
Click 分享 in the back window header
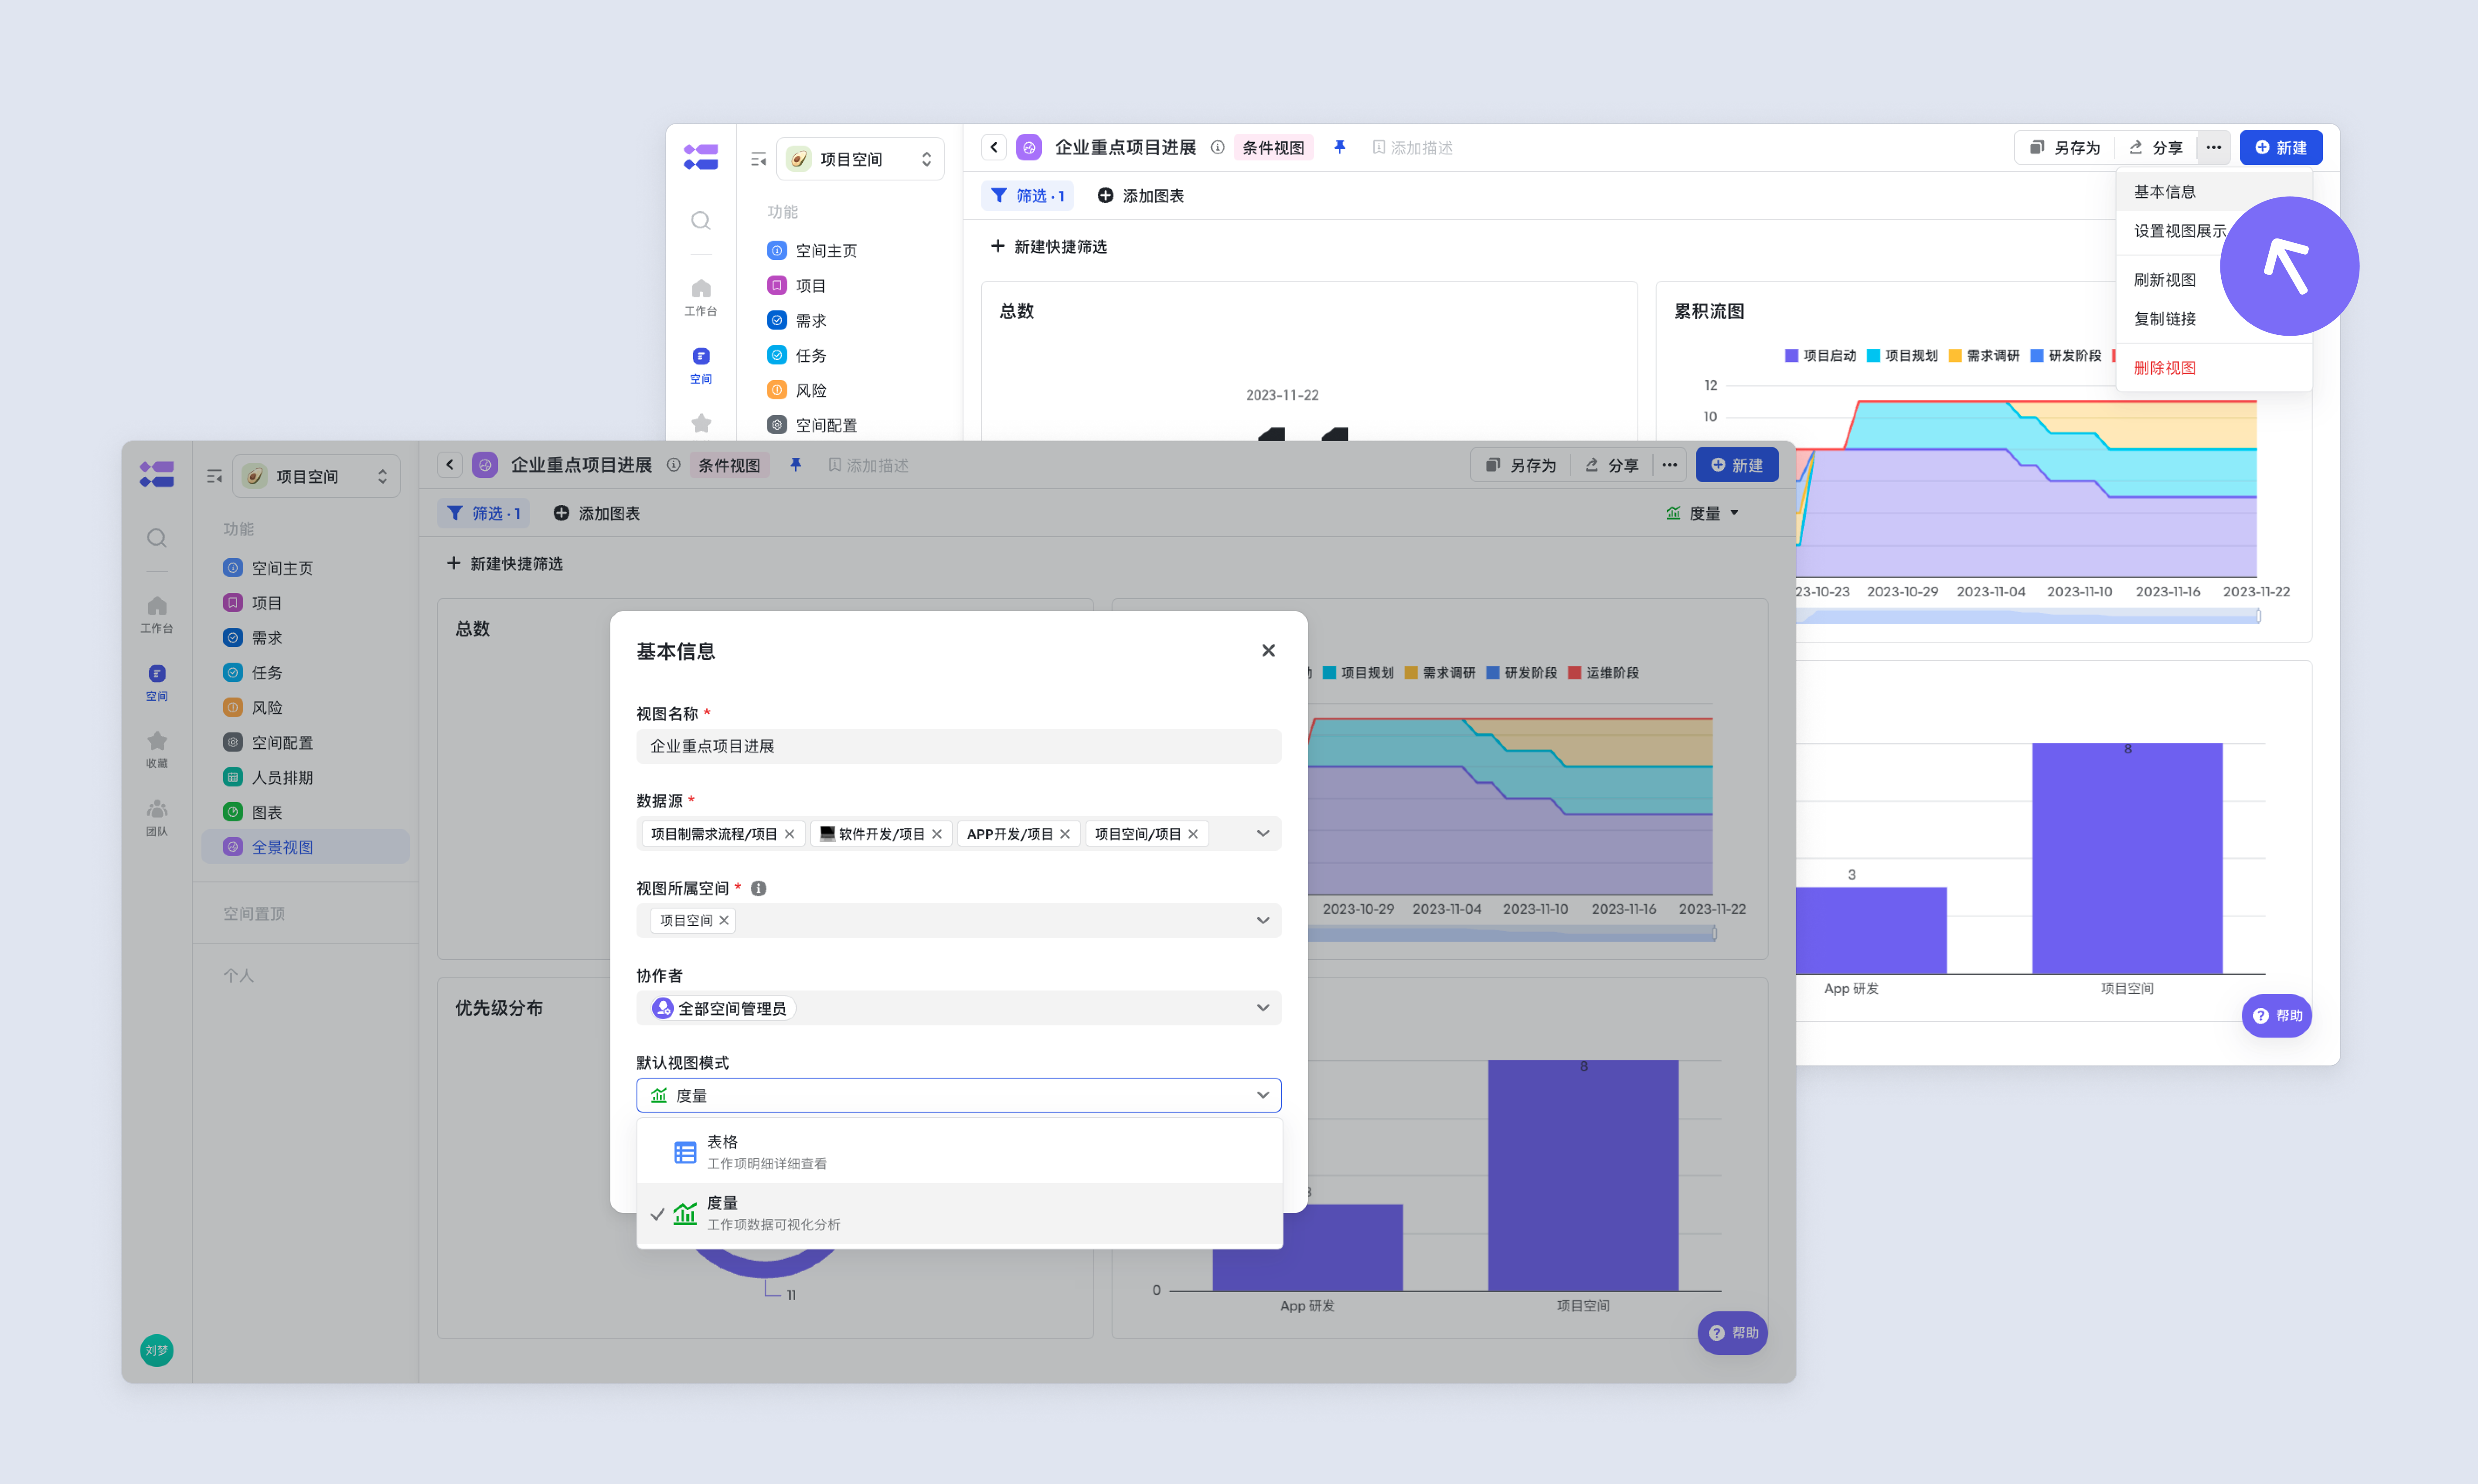coord(2156,147)
